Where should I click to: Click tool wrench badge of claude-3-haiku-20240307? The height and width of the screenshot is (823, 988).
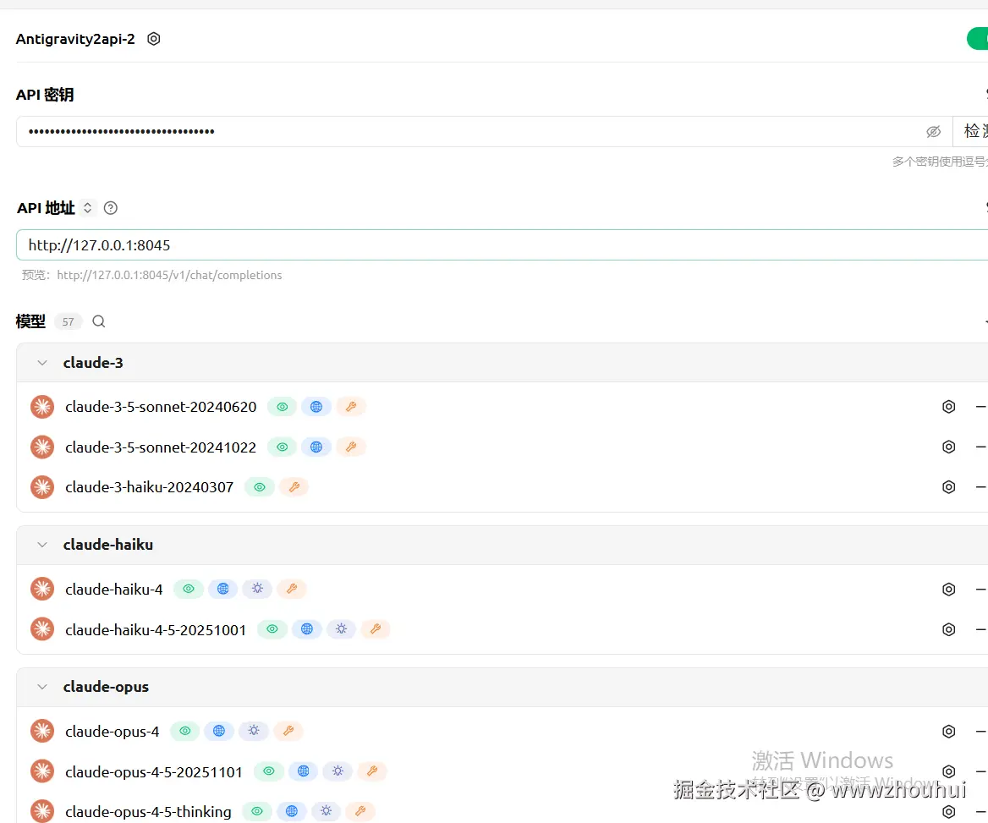pyautogui.click(x=294, y=487)
